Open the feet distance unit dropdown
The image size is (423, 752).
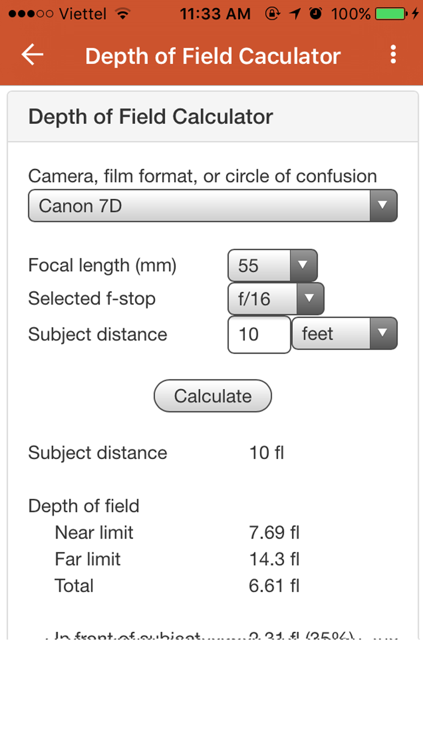pos(344,334)
